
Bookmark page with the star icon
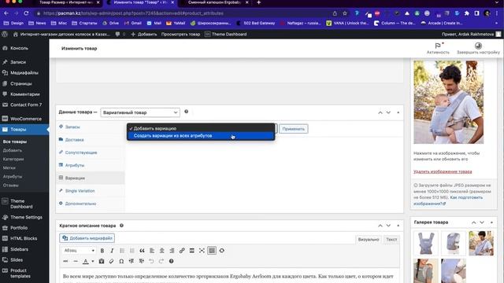[345, 13]
